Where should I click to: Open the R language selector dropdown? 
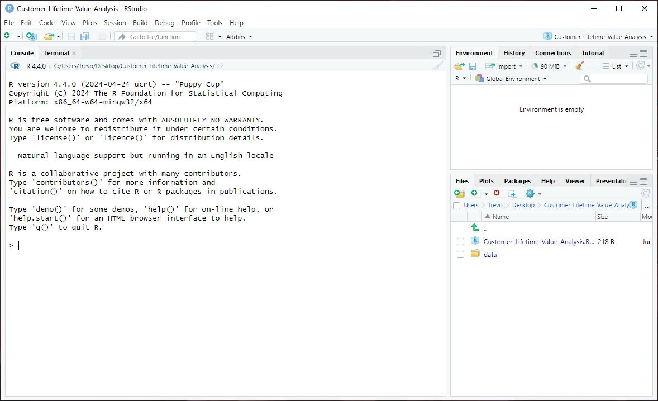coord(460,78)
